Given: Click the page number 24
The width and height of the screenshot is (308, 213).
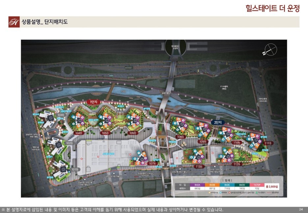Looking at the screenshot, I should pyautogui.click(x=301, y=209).
